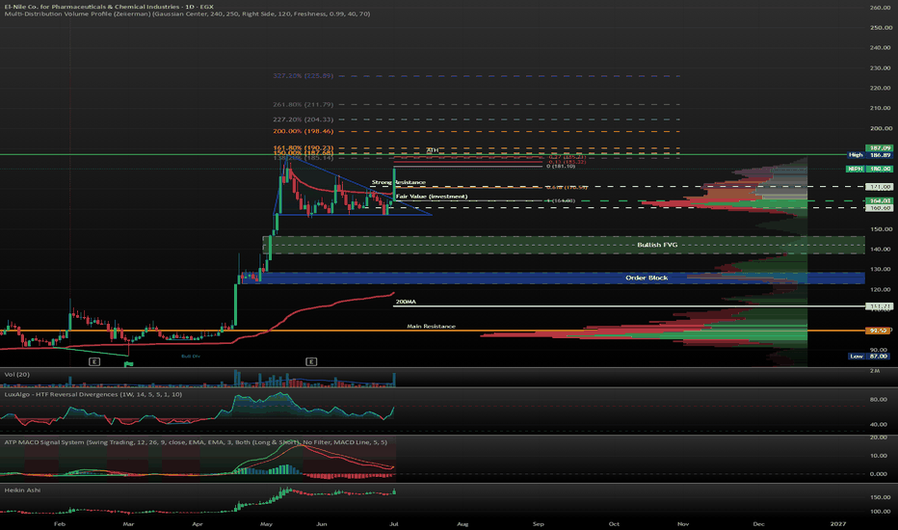Click the green flag marker near March
This screenshot has height=530, width=898.
pos(128,364)
